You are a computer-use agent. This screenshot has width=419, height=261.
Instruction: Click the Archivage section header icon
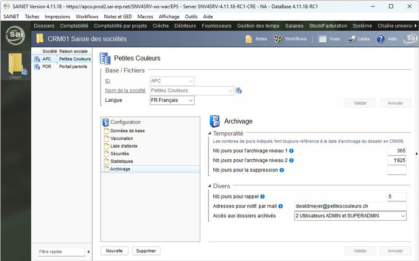point(215,121)
